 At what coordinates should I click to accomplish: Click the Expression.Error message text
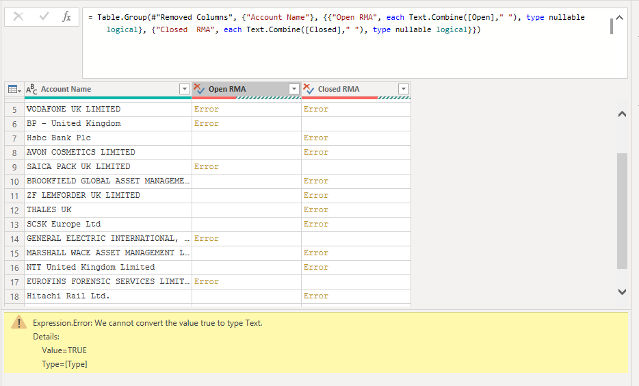click(148, 323)
